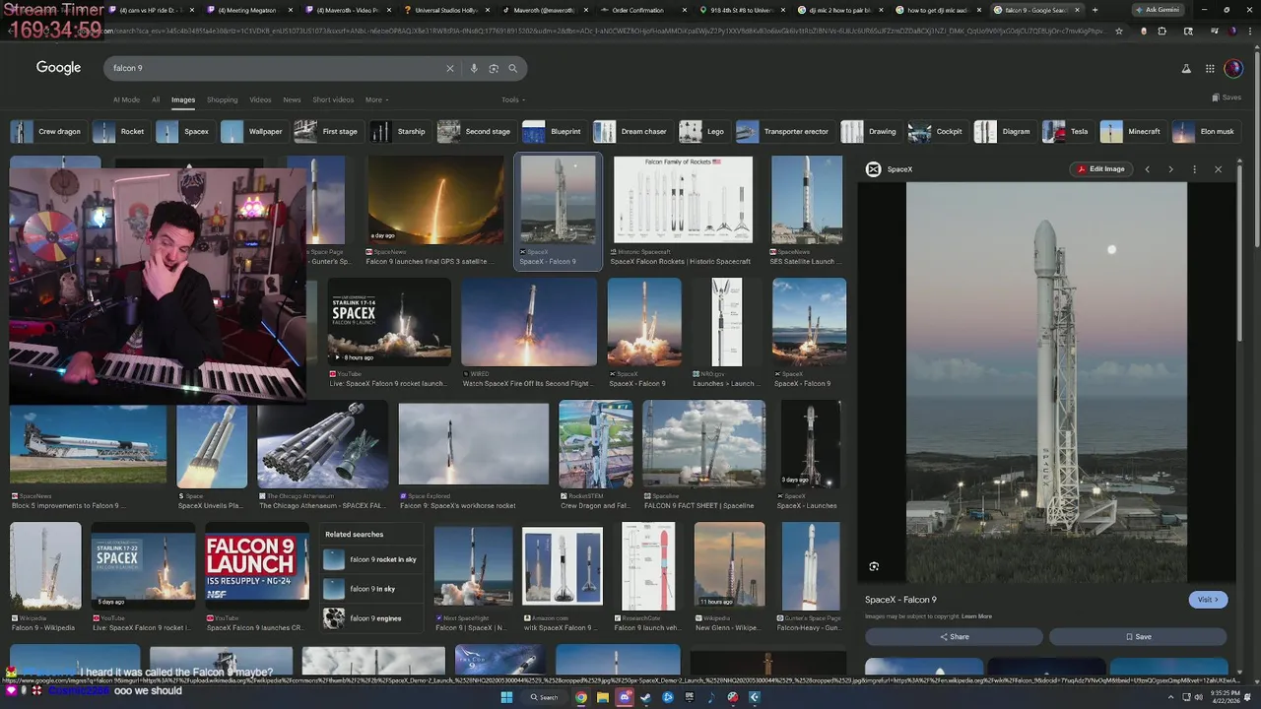Switch to Short videos tab

[333, 99]
